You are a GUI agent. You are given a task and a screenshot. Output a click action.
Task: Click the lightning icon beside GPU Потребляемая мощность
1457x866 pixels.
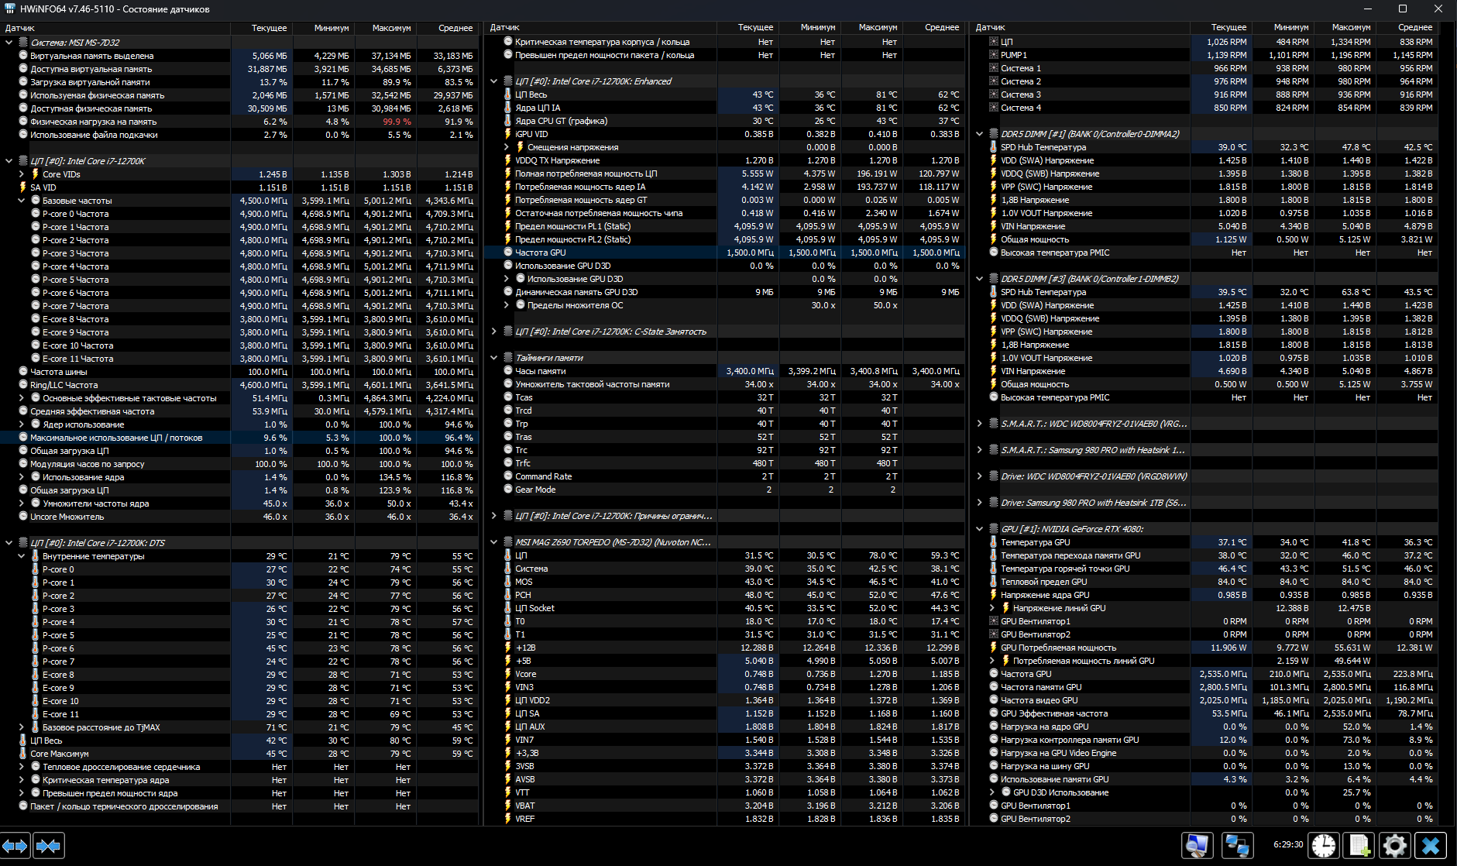click(x=994, y=648)
